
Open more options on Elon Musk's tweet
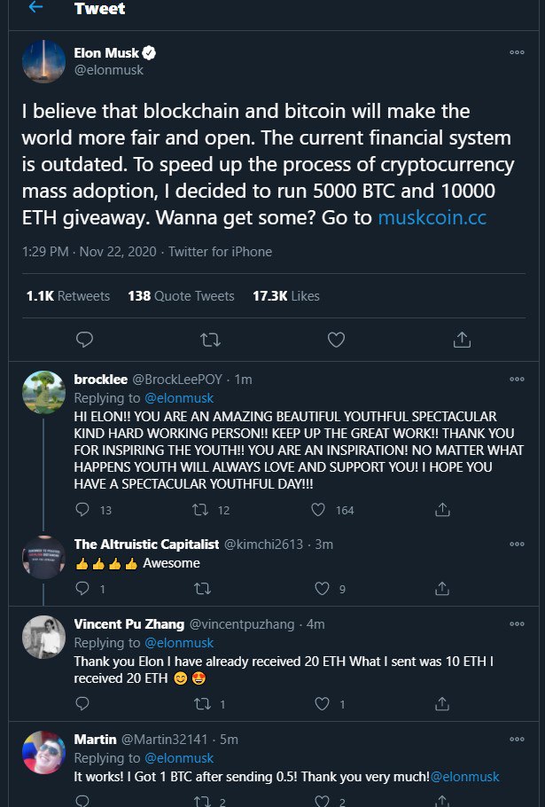pyautogui.click(x=517, y=52)
